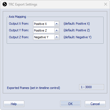Select the Positive X combo box field
Image resolution: width=110 pixels, height=110 pixels.
[x=46, y=24]
